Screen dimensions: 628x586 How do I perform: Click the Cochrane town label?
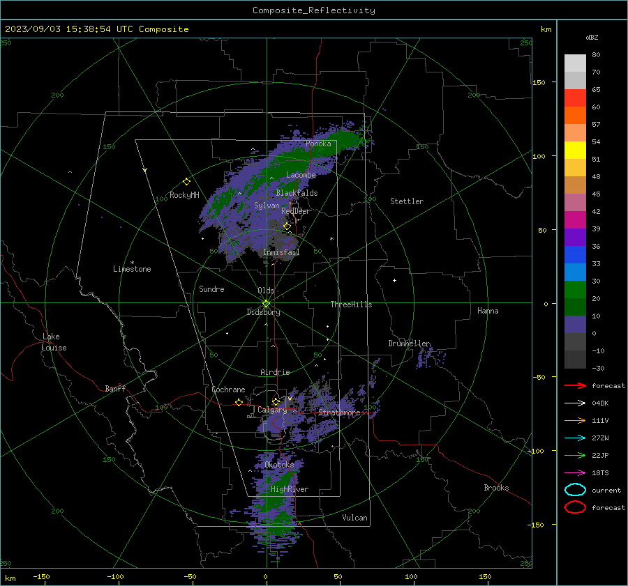point(228,390)
